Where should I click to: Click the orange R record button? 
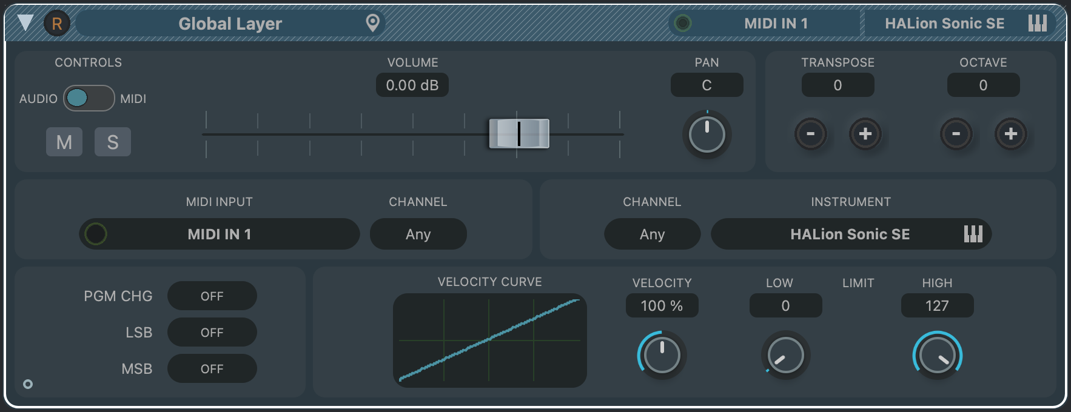[x=57, y=24]
